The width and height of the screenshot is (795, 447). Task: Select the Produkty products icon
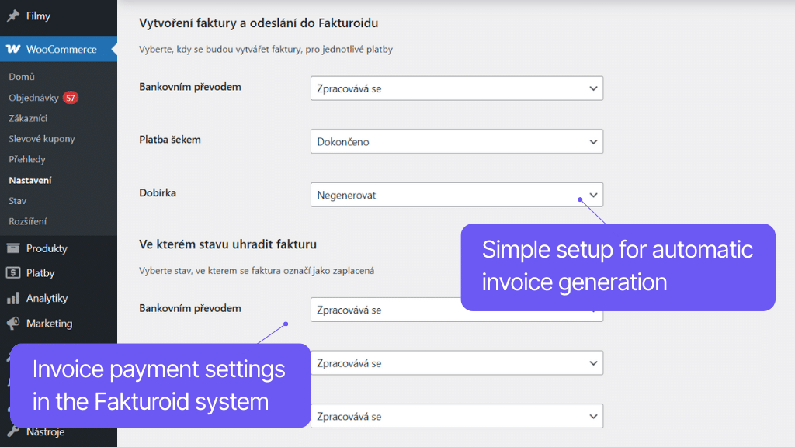click(x=13, y=248)
